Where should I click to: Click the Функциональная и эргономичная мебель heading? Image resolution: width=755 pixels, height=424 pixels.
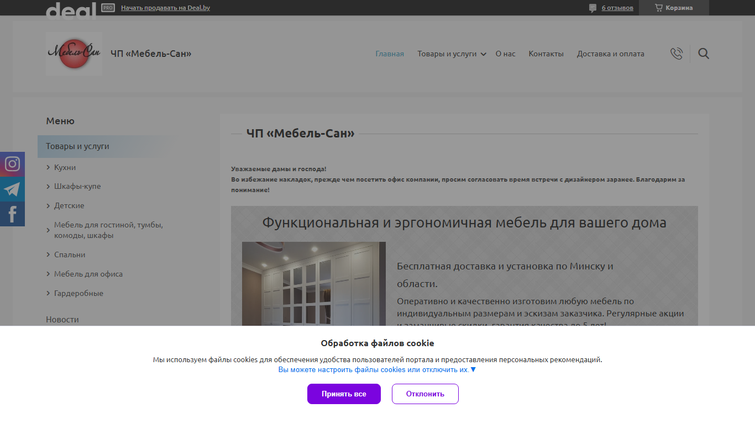pos(464,222)
